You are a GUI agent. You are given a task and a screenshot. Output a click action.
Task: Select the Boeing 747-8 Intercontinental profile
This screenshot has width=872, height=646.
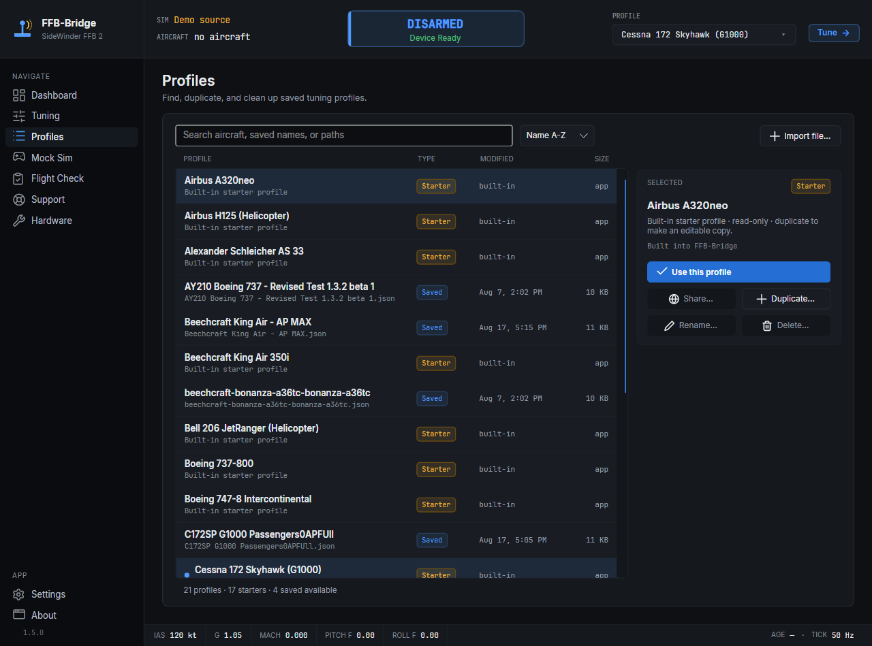(x=396, y=504)
